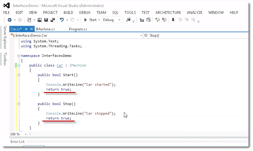Open the EDIT menu
The image size is (253, 151).
(x=19, y=13)
